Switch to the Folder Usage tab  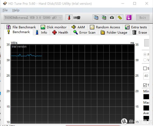pyautogui.click(x=114, y=32)
